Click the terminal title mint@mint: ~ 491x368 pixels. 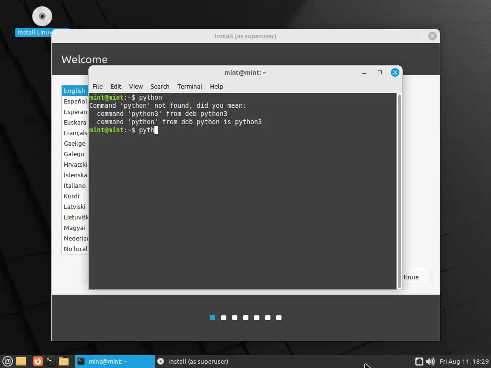tap(245, 73)
